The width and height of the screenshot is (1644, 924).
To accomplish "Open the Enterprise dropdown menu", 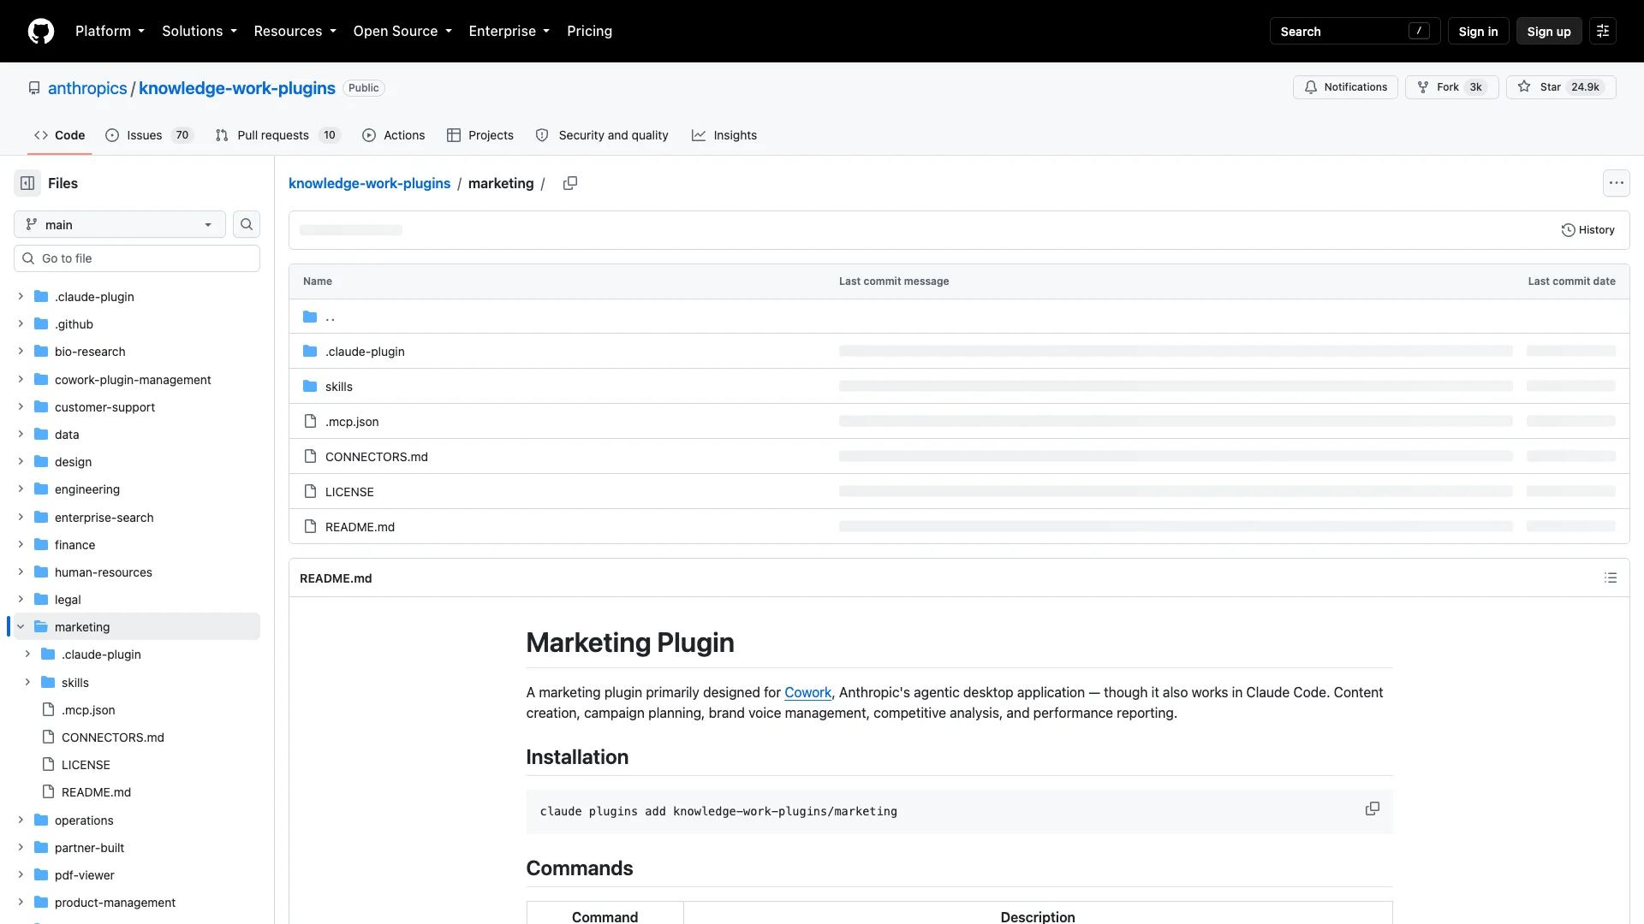I will [509, 31].
